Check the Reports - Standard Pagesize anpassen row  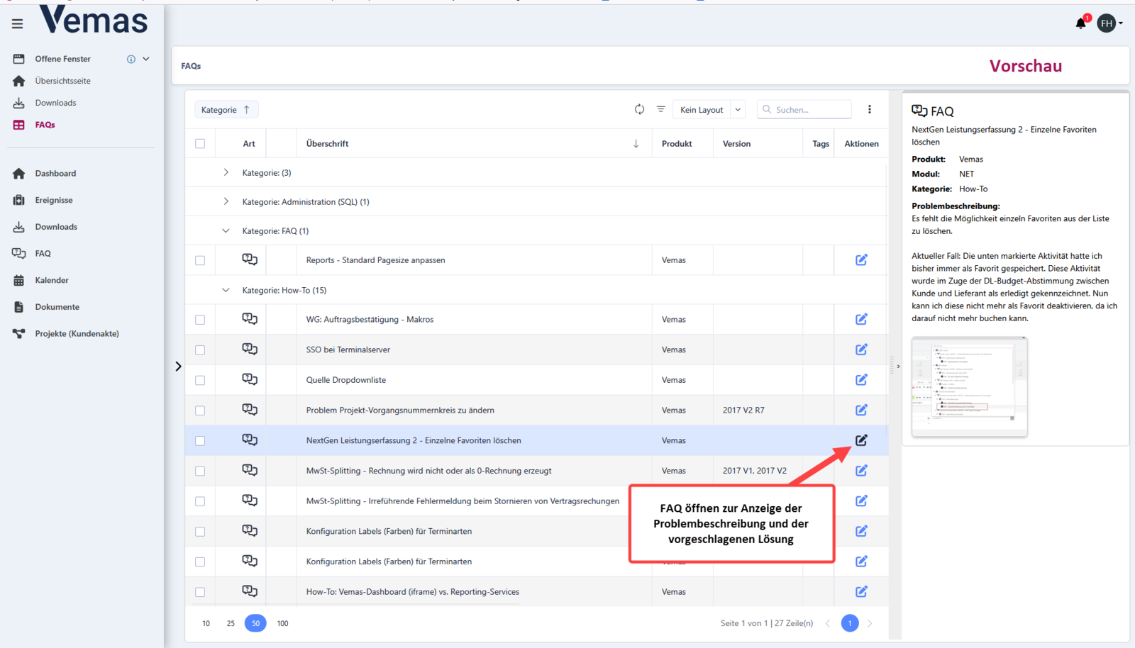tap(200, 260)
